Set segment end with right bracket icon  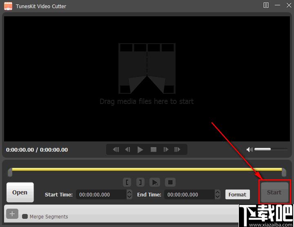click(140, 182)
